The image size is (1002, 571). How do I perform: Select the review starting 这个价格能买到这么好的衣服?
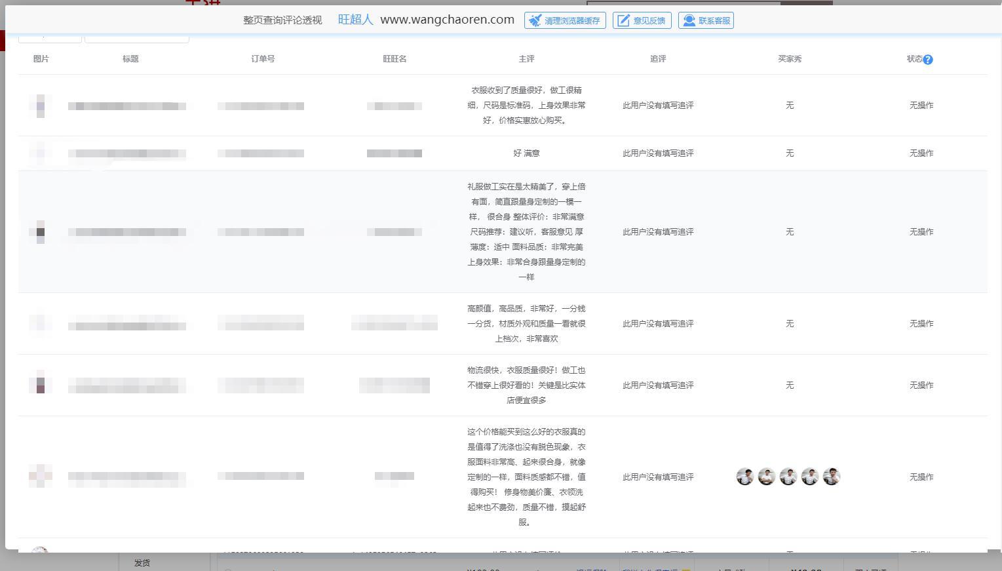pyautogui.click(x=526, y=477)
